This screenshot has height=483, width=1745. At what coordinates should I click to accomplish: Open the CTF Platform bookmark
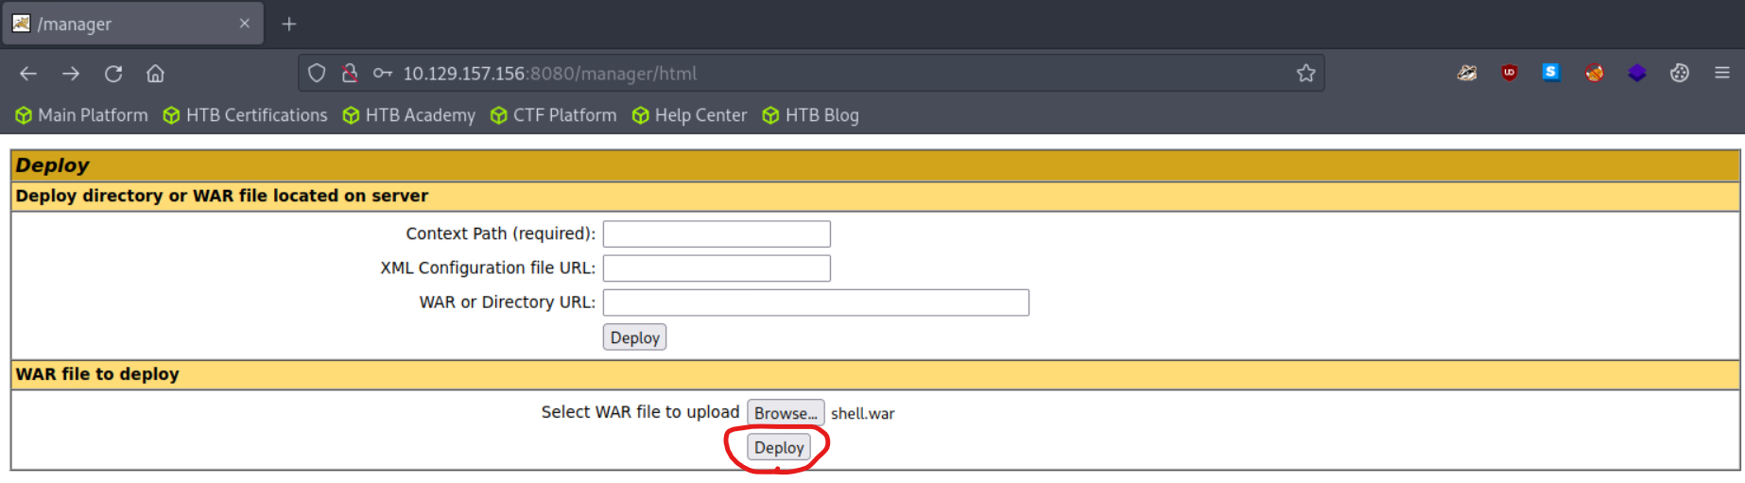point(554,115)
